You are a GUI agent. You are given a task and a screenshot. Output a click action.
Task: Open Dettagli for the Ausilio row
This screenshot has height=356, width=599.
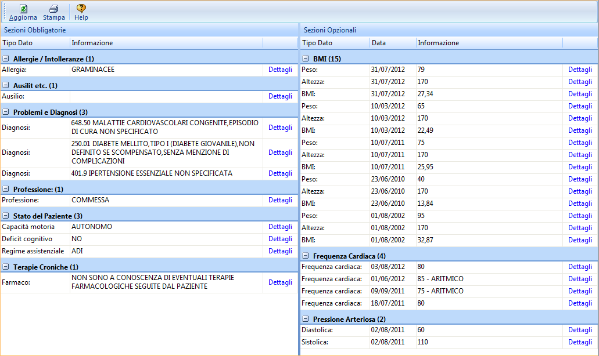click(x=280, y=96)
